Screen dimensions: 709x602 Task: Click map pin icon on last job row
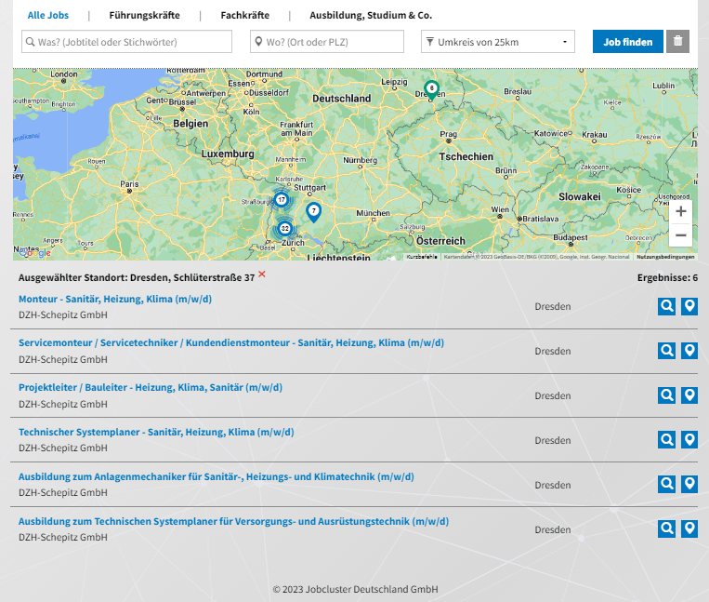click(x=689, y=529)
